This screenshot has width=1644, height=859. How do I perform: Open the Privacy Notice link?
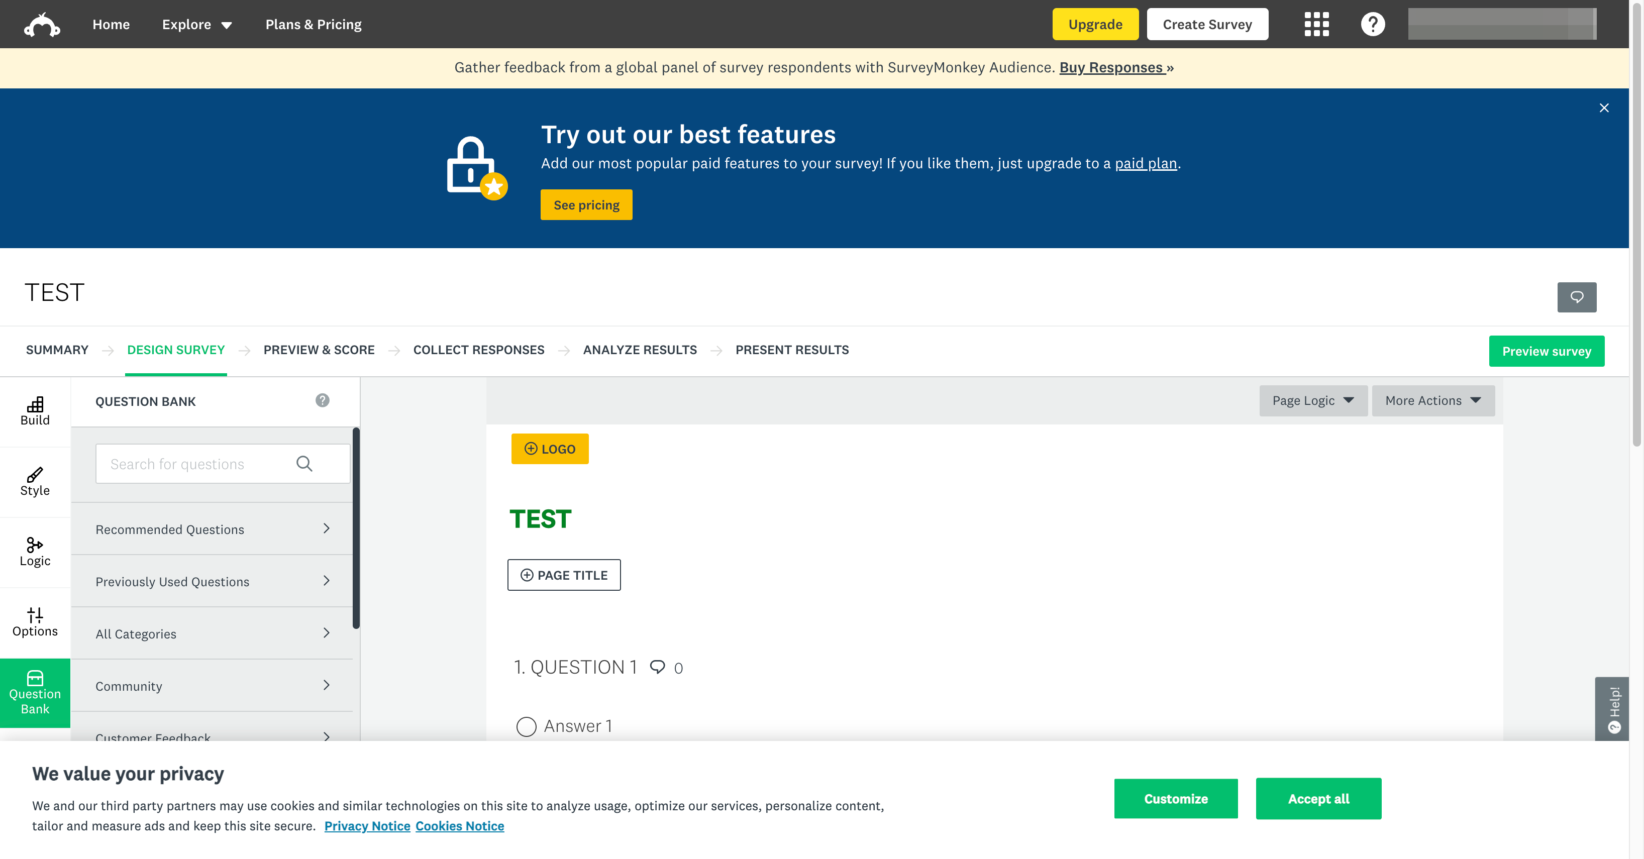tap(367, 826)
